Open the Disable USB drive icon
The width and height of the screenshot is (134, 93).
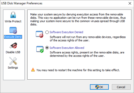(13, 45)
